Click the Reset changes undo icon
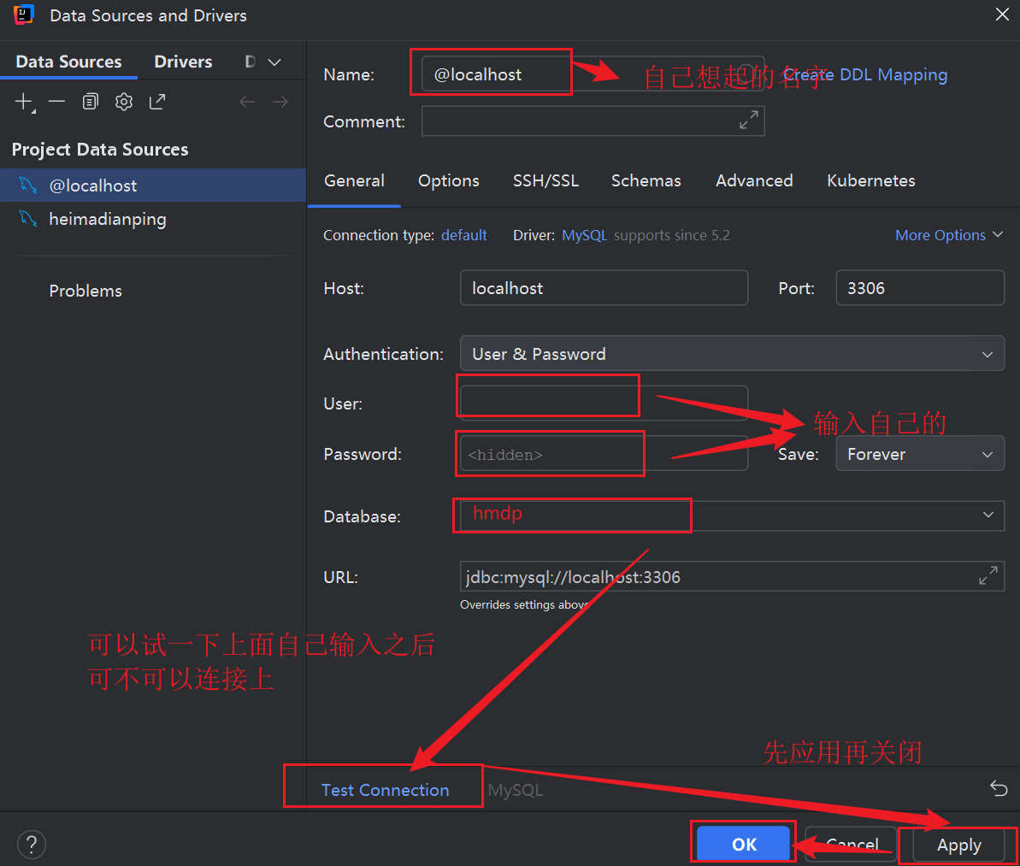The image size is (1020, 866). (999, 788)
